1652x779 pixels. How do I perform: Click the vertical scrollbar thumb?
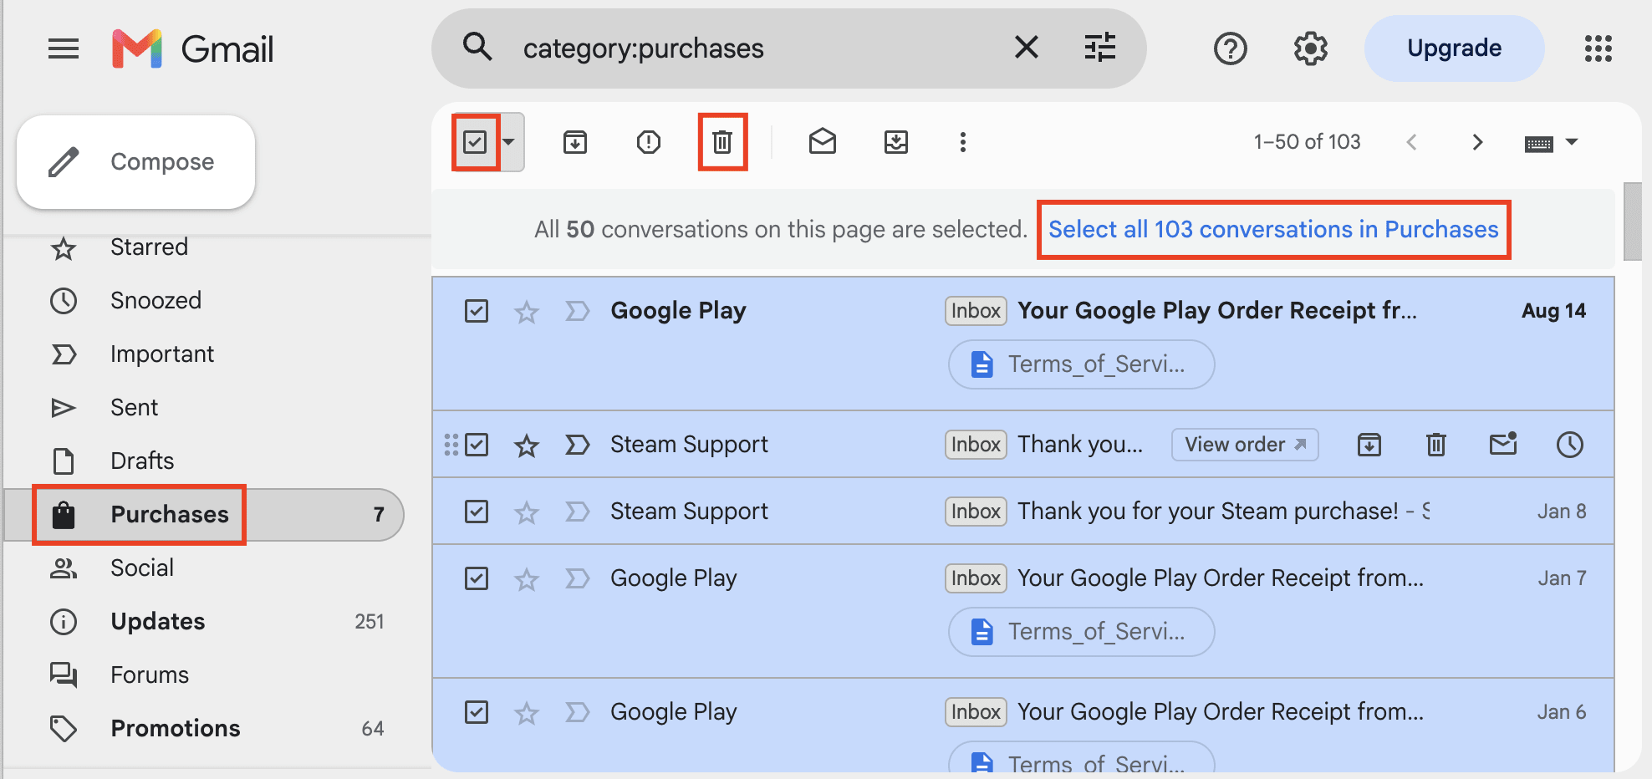coord(1632,221)
